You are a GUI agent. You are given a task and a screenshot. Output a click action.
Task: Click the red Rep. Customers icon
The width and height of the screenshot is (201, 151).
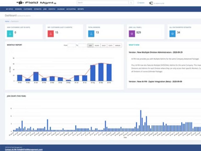[51, 34]
